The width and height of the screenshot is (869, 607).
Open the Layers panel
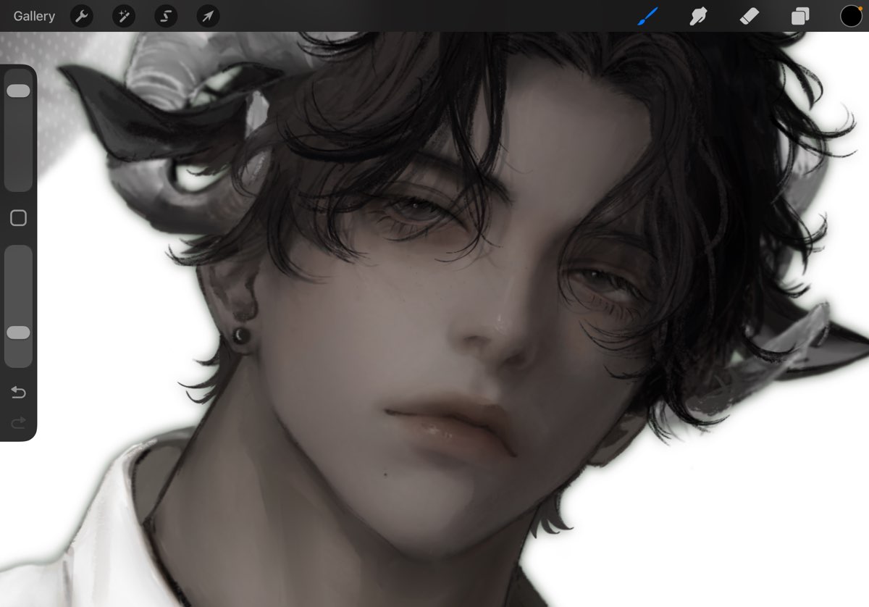coord(800,16)
